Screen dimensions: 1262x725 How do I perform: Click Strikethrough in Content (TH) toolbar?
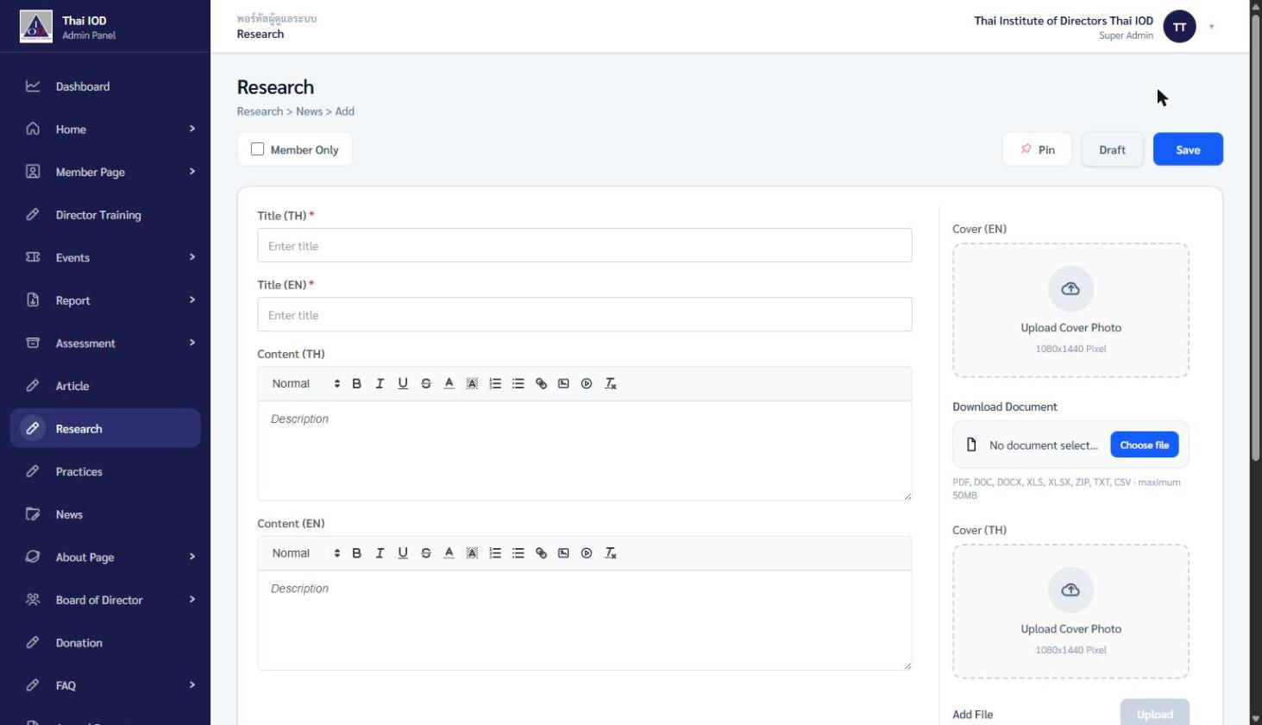pyautogui.click(x=426, y=383)
